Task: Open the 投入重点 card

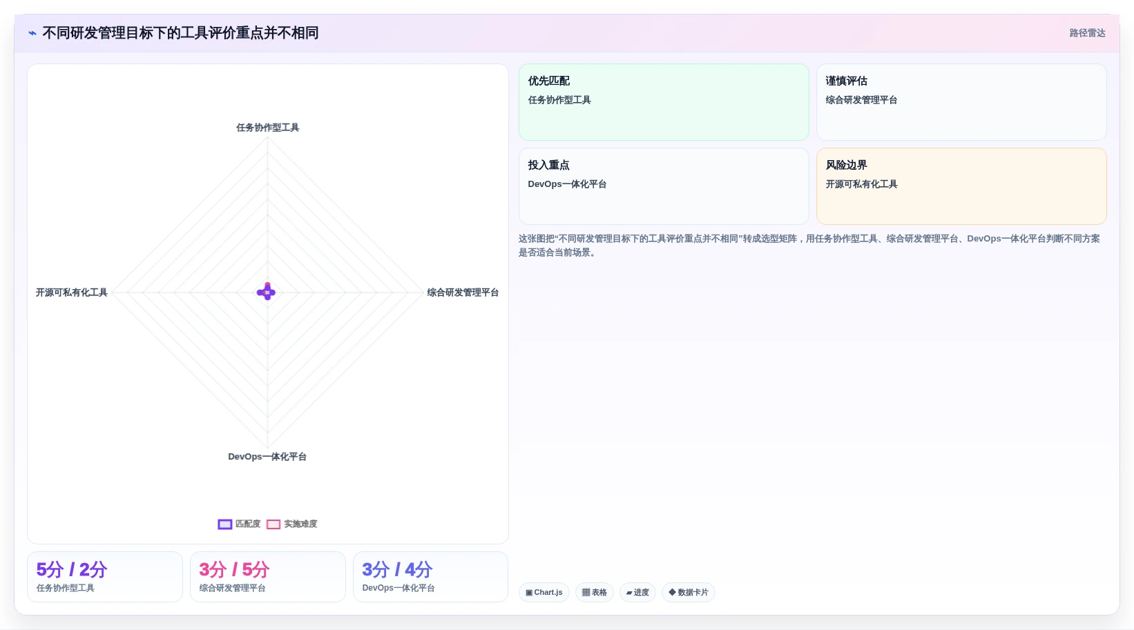Action: (x=664, y=186)
